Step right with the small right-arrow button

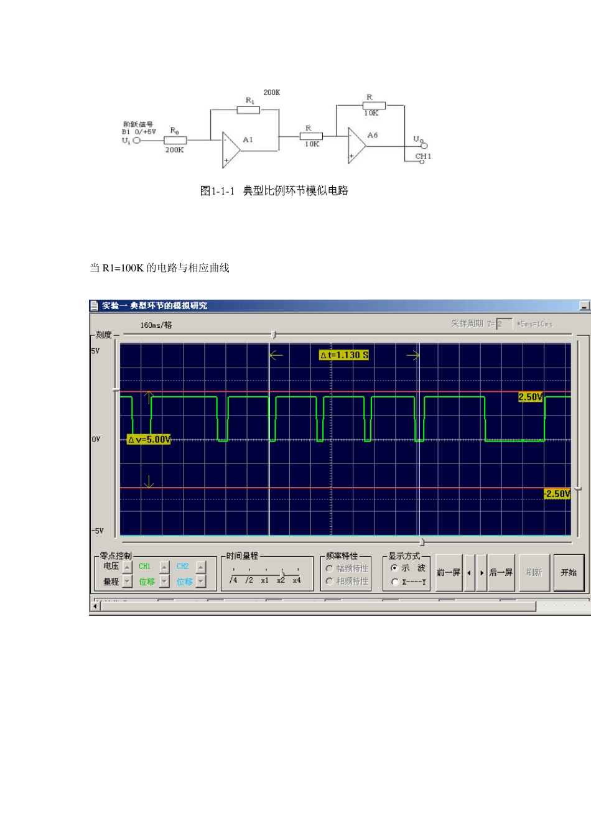482,573
